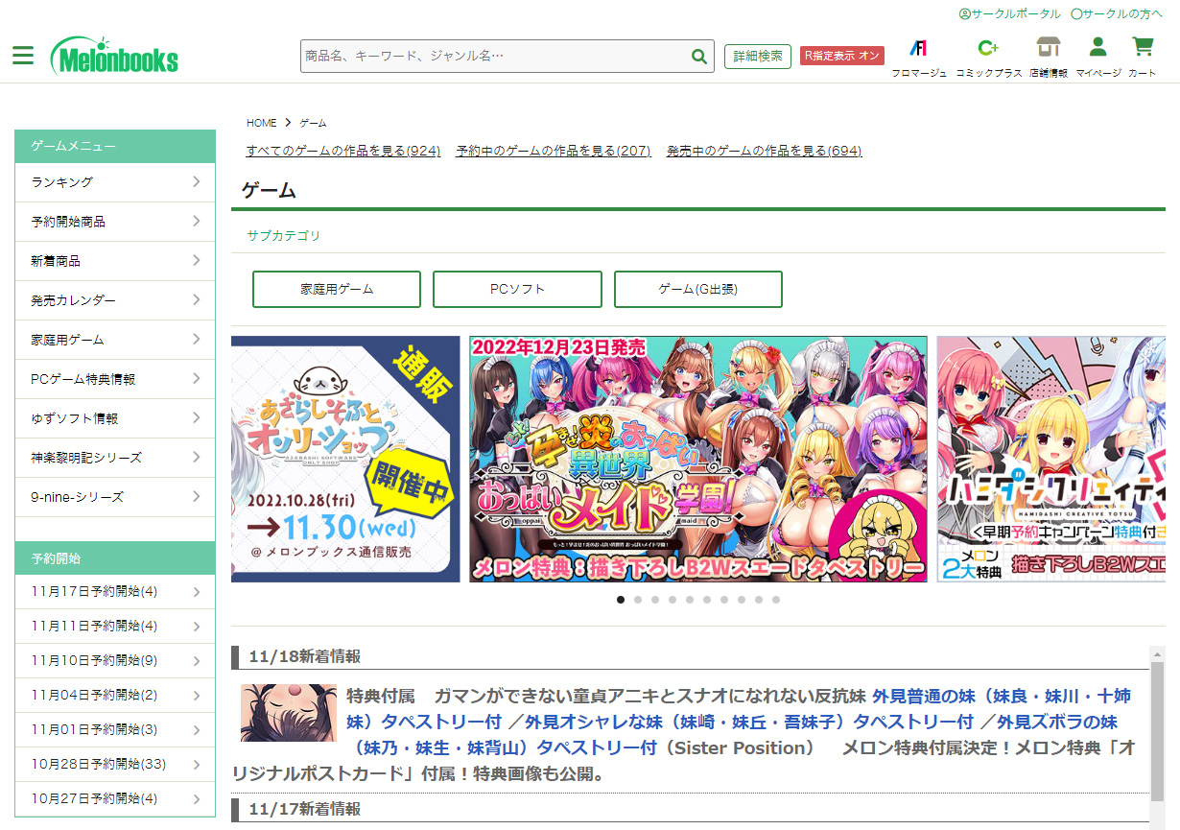Open the hamburger menu icon
Image resolution: width=1180 pixels, height=830 pixels.
point(23,56)
